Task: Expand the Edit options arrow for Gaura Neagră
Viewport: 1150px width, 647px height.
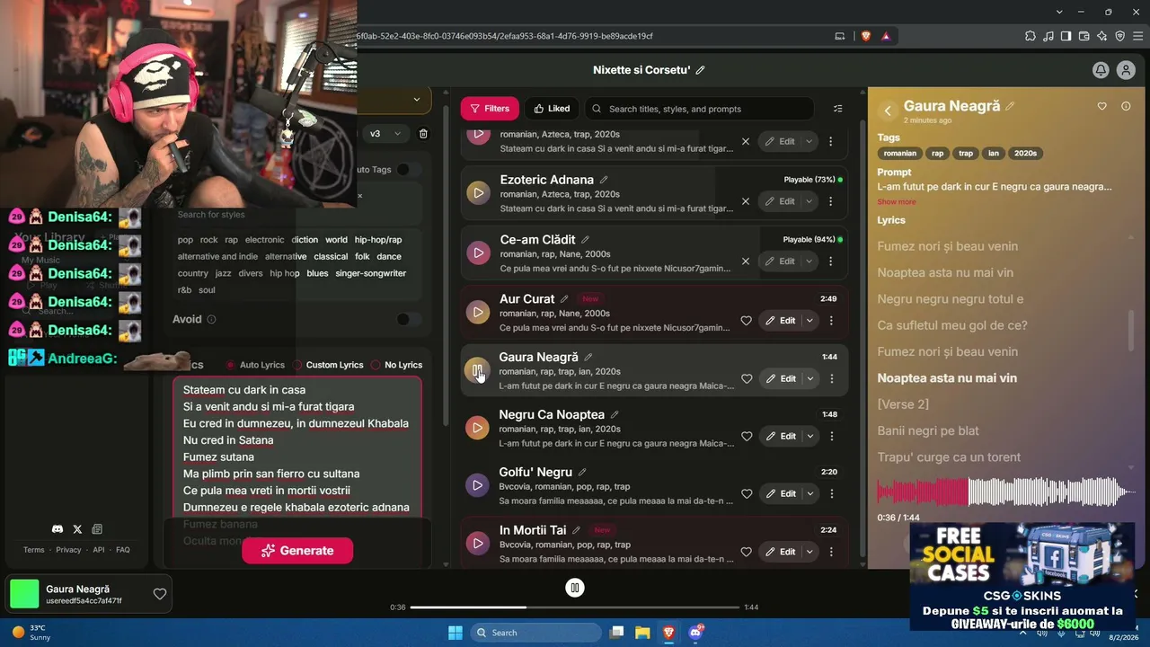Action: [809, 379]
